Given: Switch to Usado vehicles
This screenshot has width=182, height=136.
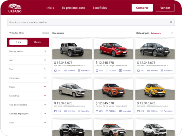Looking at the screenshot, I should (x=37, y=42).
